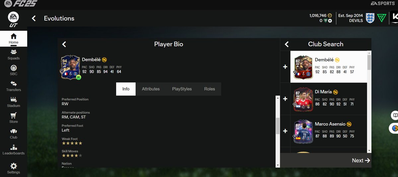The width and height of the screenshot is (398, 177).
Task: Add Di María card with plus
Action: 285,99
